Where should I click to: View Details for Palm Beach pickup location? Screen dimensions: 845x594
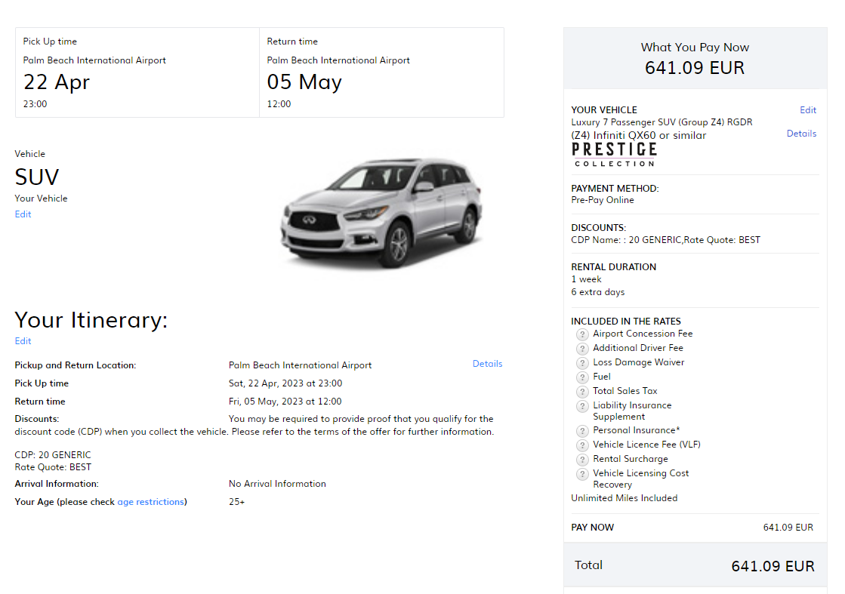(487, 364)
